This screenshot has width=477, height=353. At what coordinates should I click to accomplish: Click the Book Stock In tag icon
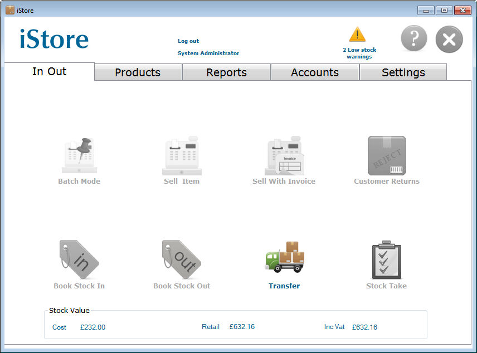(x=79, y=259)
